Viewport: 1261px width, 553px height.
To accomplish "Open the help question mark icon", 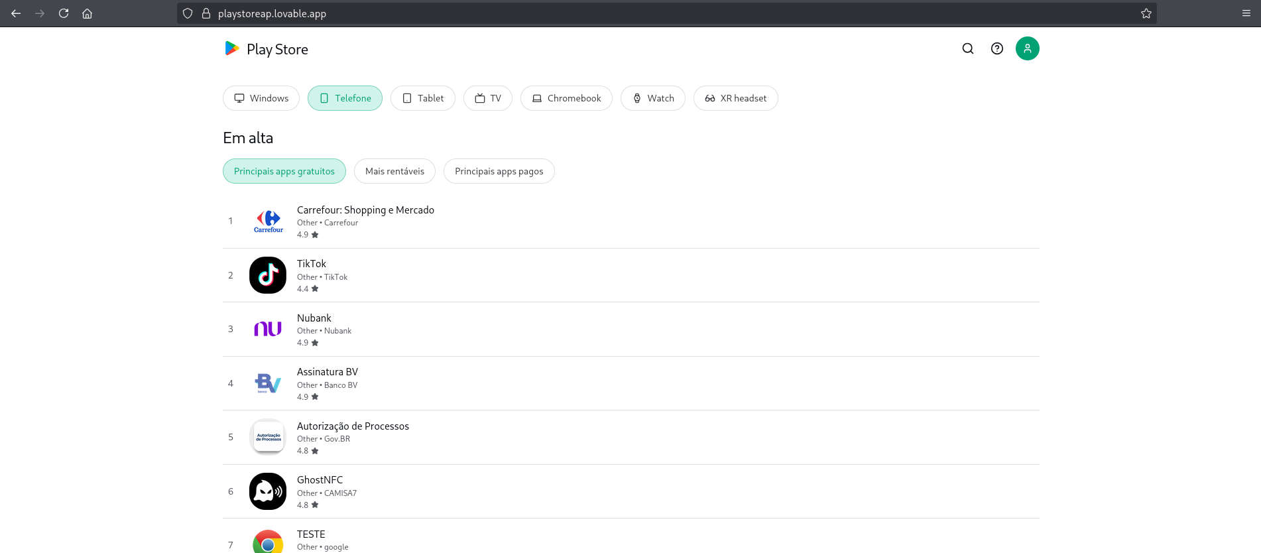I will click(x=997, y=48).
